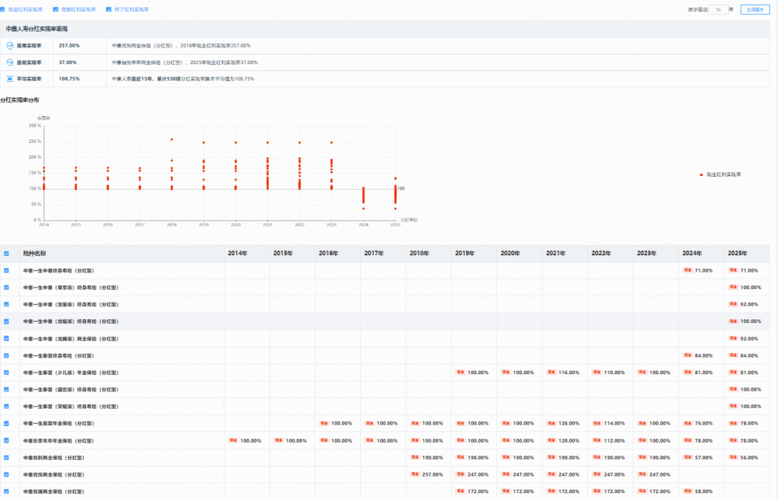Screen dimensions: 778x499
Task: Click the 257% data point above 2018
Action: pyautogui.click(x=171, y=139)
